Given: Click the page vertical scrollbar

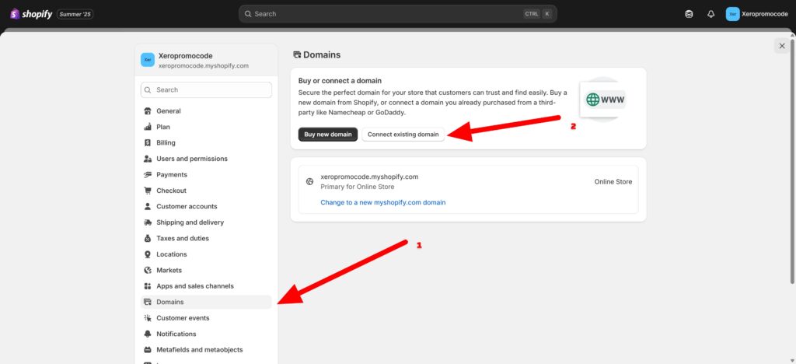Looking at the screenshot, I should 792,160.
